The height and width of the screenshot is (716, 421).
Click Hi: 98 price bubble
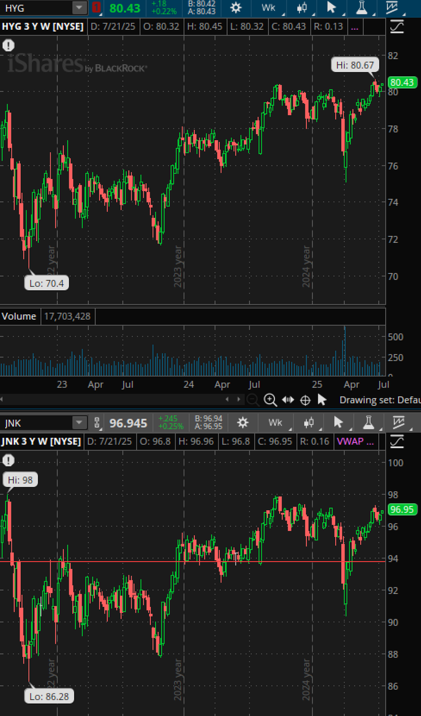pos(20,480)
